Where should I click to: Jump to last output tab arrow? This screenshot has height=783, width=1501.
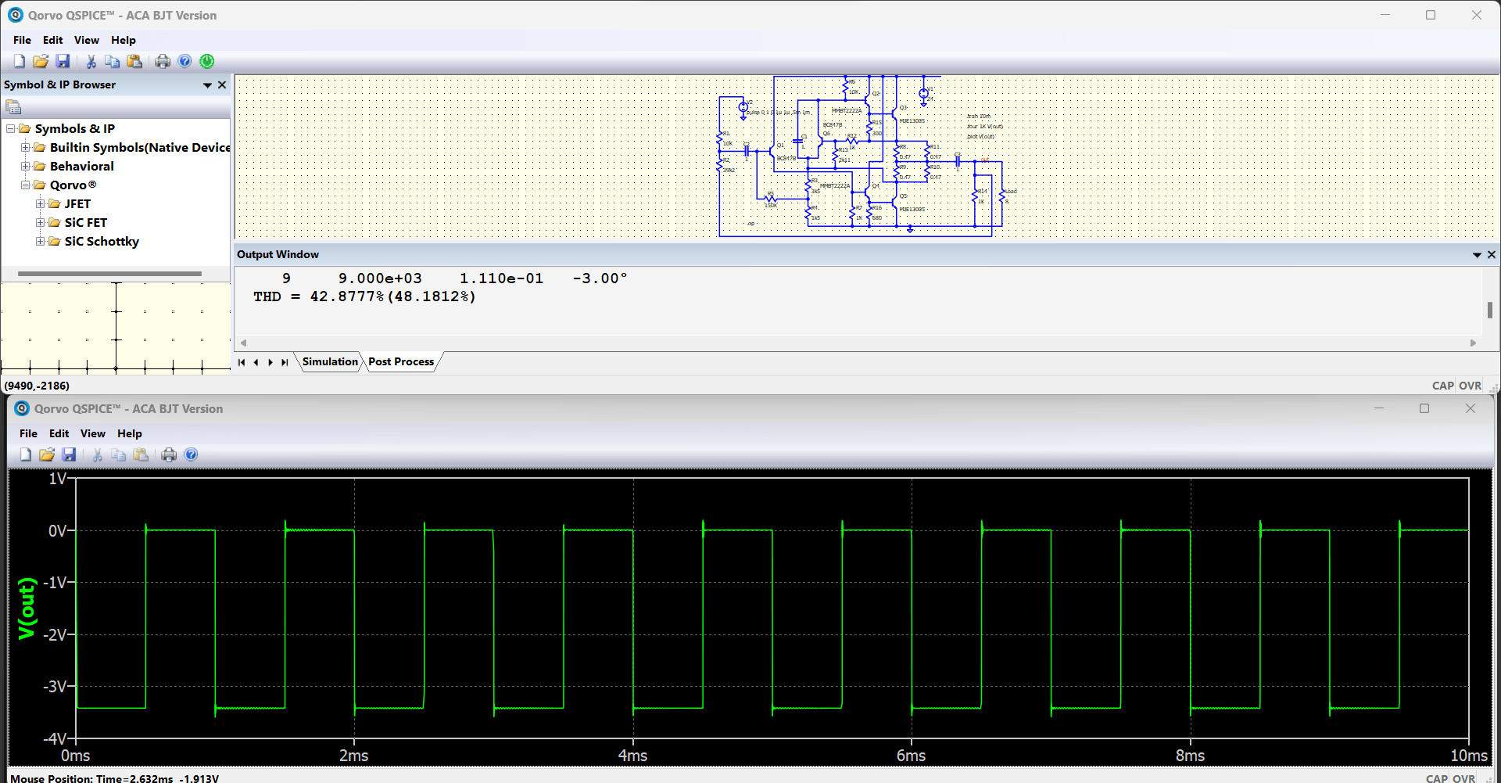coord(285,362)
